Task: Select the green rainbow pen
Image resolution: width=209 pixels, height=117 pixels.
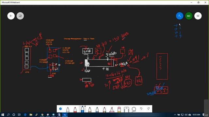Action: 104,110
